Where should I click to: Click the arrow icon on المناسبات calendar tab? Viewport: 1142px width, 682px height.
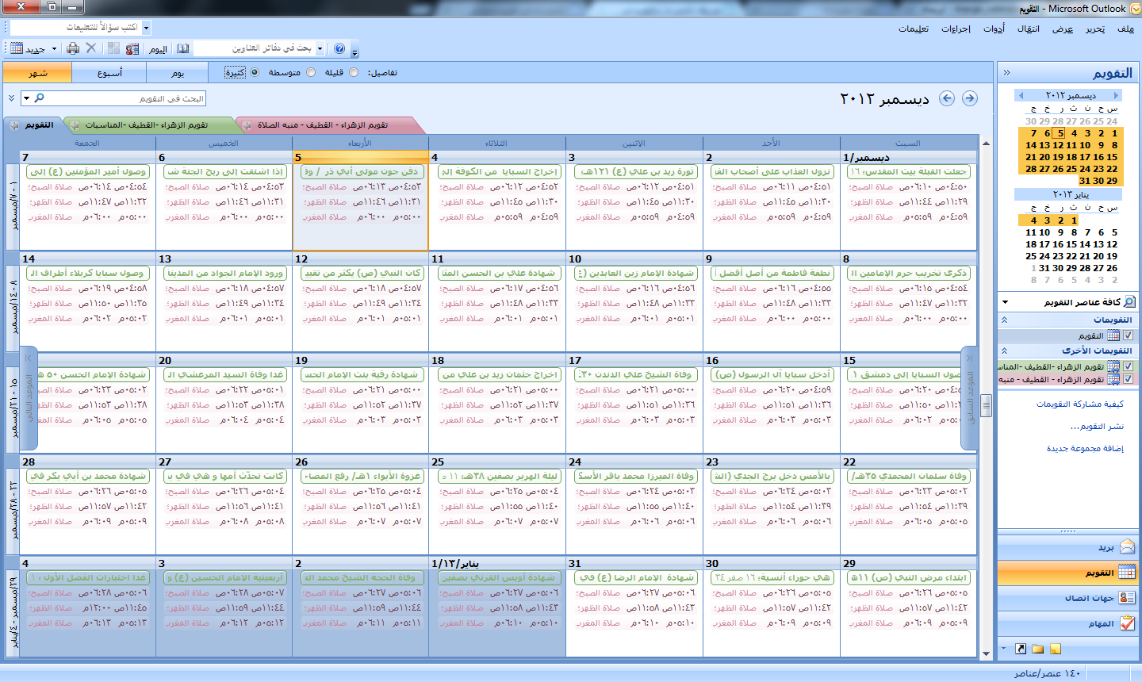tap(75, 125)
